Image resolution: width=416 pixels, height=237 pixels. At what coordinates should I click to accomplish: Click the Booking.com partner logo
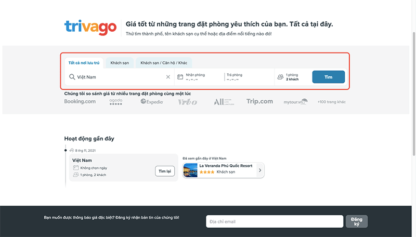point(80,101)
